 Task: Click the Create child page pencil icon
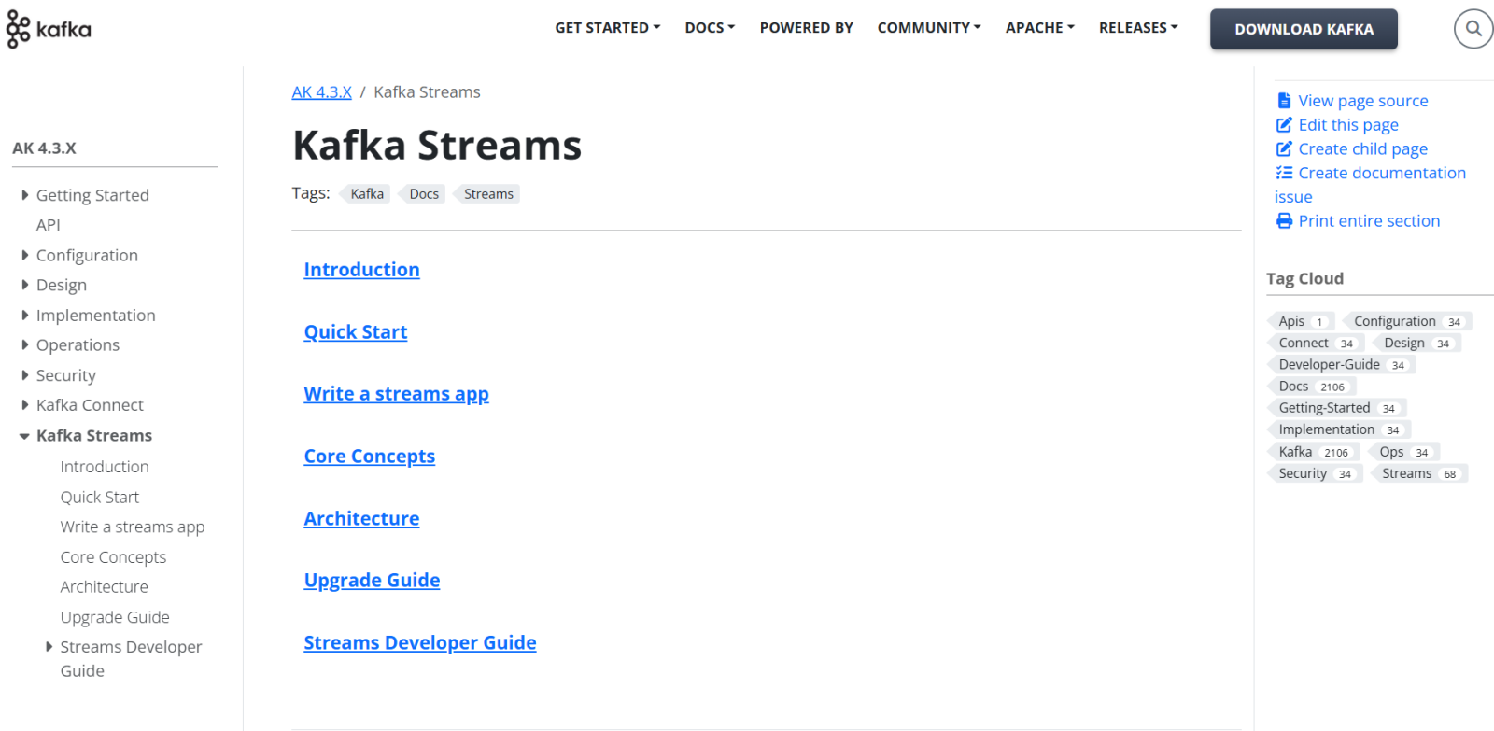(1284, 149)
